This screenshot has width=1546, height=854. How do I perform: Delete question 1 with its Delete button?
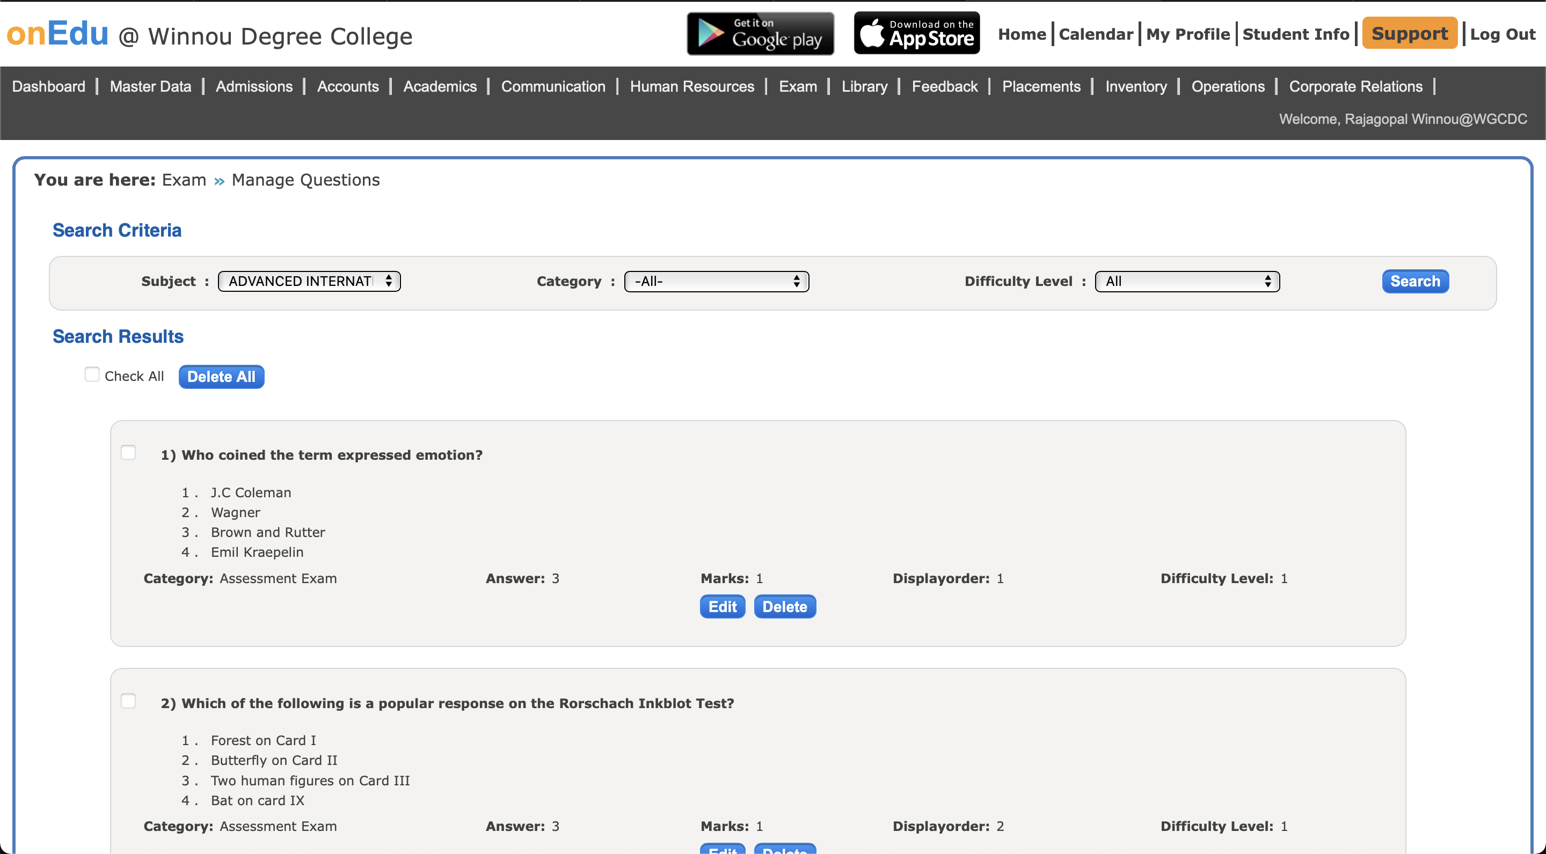tap(784, 607)
